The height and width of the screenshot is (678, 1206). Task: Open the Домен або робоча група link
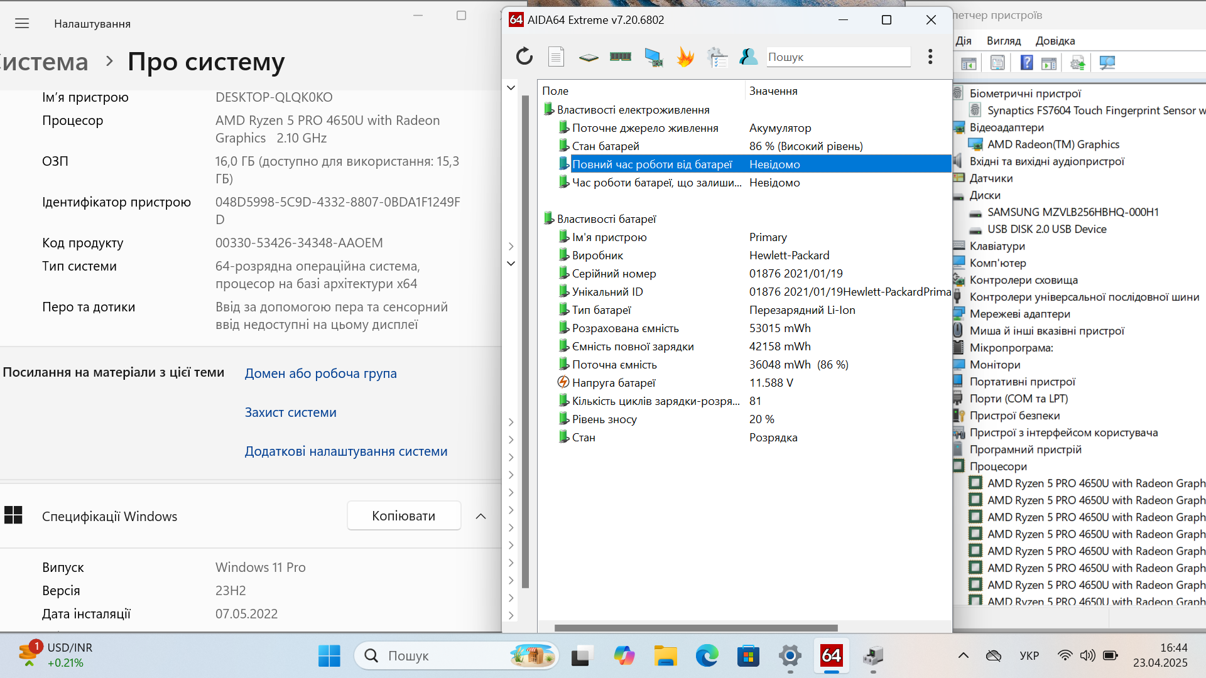(x=320, y=374)
